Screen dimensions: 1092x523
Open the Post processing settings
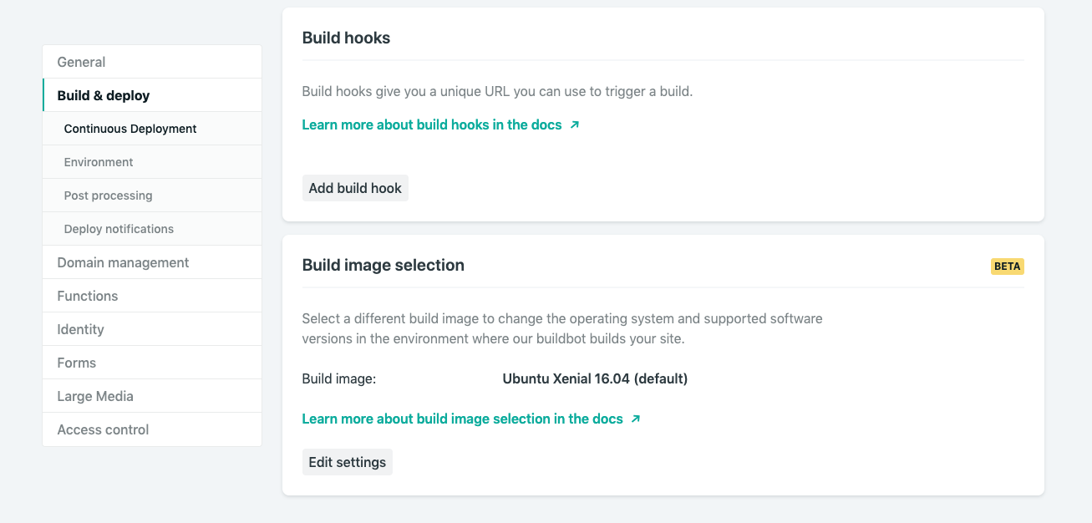point(109,195)
